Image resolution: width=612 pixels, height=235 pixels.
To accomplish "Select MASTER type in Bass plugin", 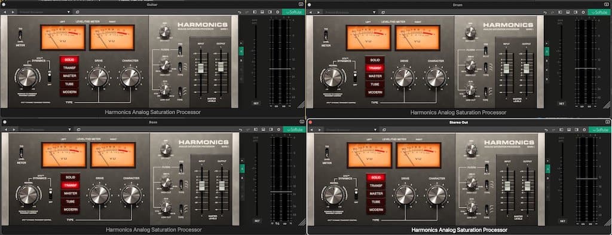I will [71, 194].
